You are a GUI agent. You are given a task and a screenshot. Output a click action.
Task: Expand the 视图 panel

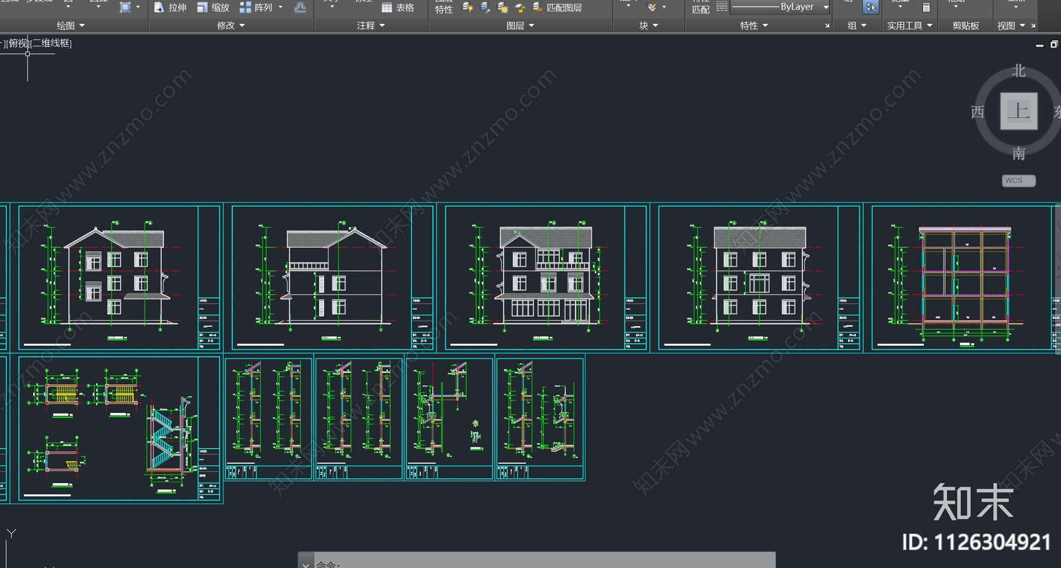[1011, 25]
